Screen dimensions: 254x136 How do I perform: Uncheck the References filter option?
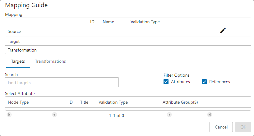pos(204,82)
